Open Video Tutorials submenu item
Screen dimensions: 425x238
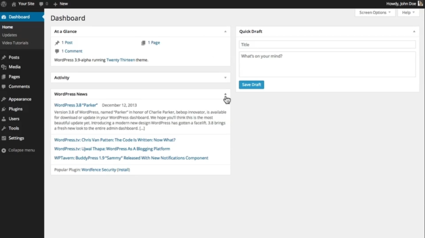(15, 43)
